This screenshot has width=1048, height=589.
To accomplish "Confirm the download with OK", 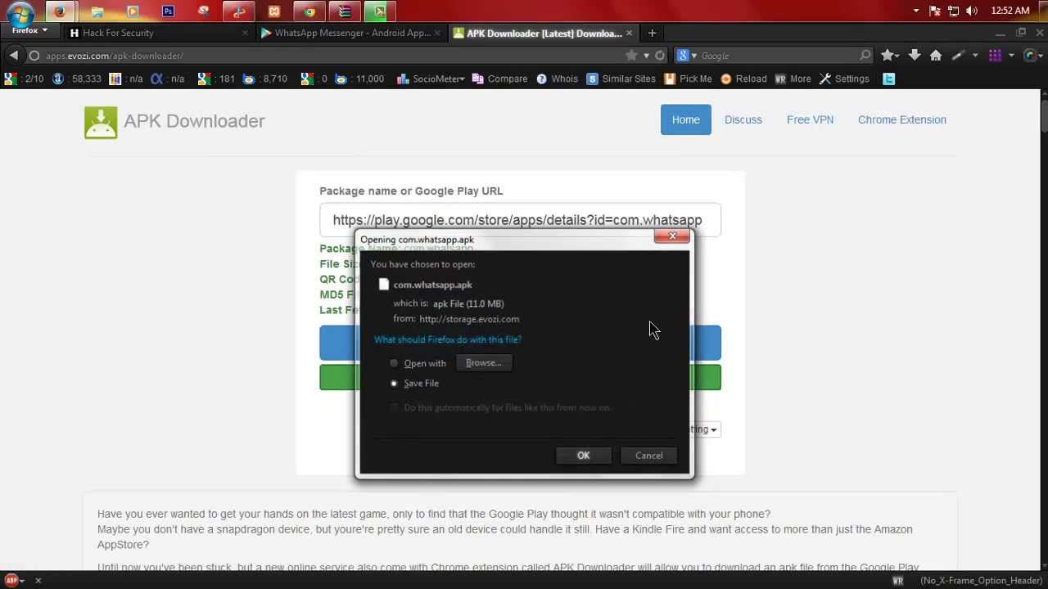I will (x=583, y=456).
